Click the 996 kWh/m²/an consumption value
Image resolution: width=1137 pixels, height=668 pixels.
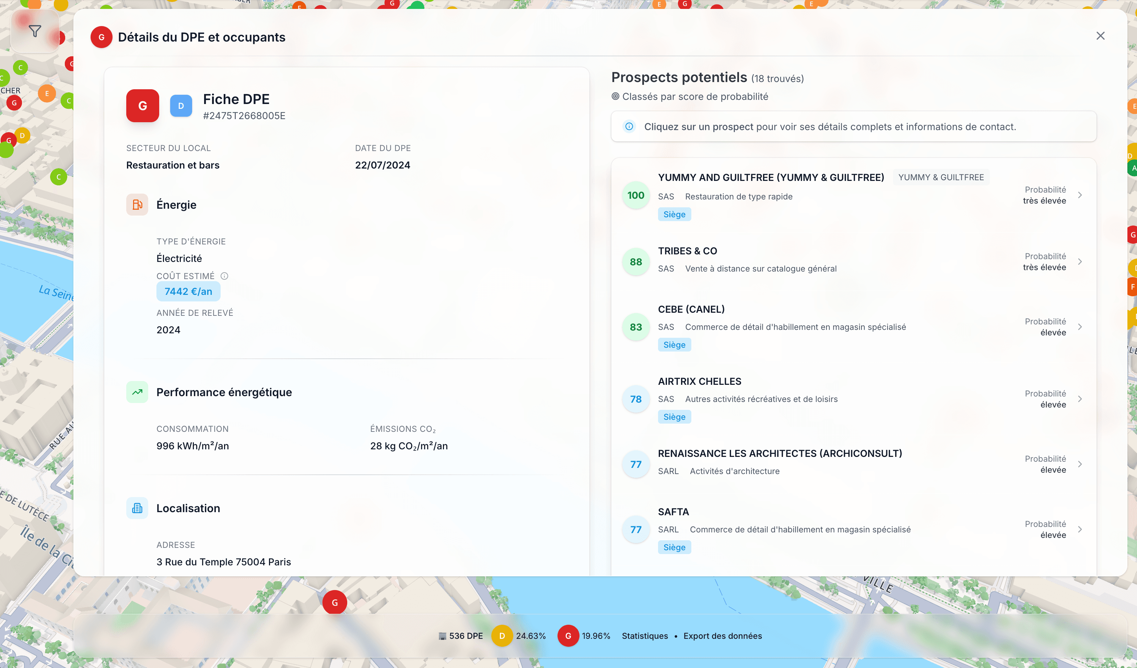pos(193,446)
